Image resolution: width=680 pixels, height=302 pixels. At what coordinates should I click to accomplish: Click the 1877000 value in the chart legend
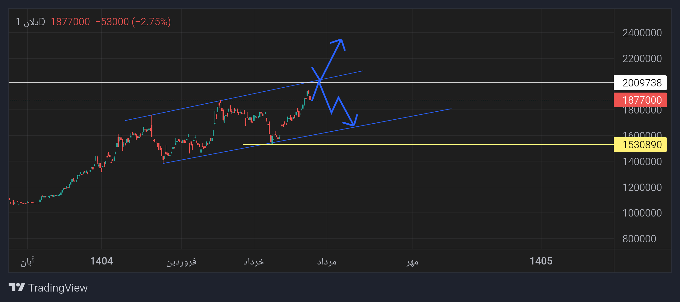coord(70,22)
